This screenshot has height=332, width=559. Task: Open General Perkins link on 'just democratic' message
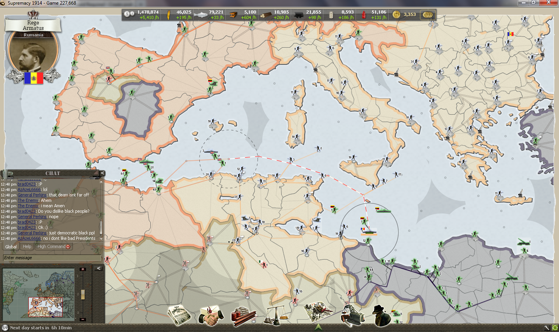(x=32, y=233)
